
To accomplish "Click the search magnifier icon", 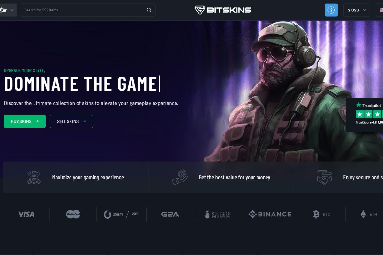I will (149, 10).
